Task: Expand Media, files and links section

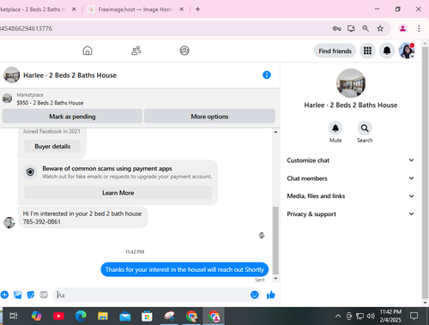Action: click(x=351, y=196)
